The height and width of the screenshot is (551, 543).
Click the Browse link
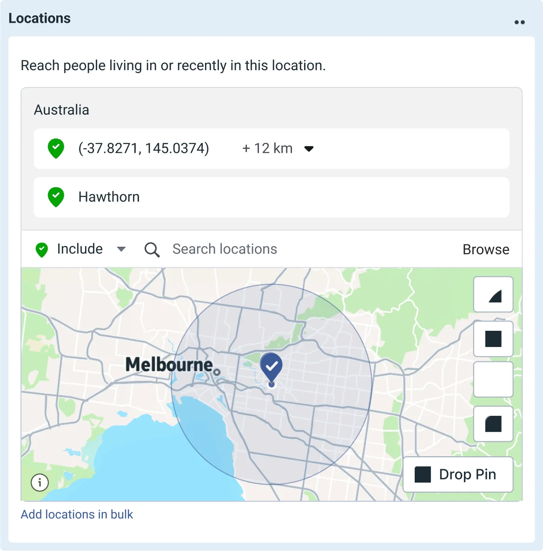[x=486, y=249]
